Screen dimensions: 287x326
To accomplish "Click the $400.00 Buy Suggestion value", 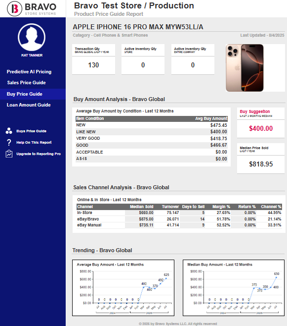I will coord(261,128).
